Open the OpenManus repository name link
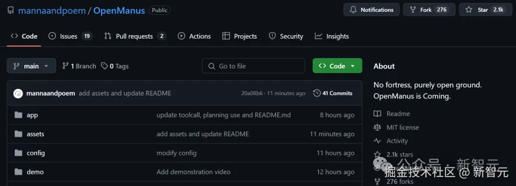This screenshot has width=516, height=186. [x=119, y=10]
